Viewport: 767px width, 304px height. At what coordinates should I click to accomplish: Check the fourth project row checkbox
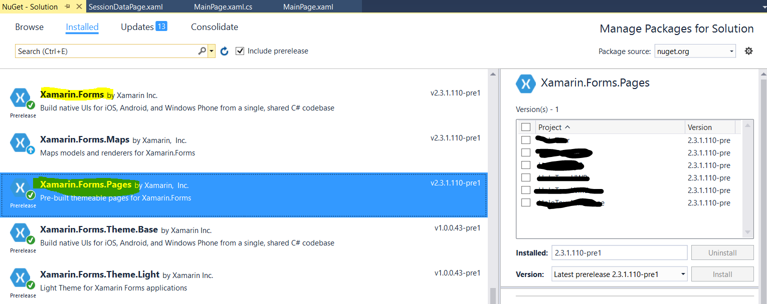coord(525,177)
